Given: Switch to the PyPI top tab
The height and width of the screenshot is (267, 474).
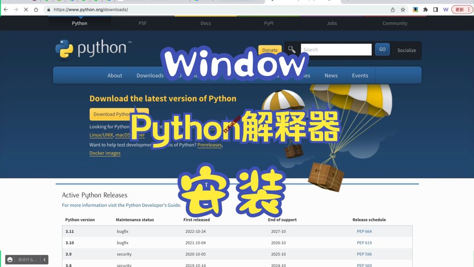Looking at the screenshot, I should tap(268, 23).
